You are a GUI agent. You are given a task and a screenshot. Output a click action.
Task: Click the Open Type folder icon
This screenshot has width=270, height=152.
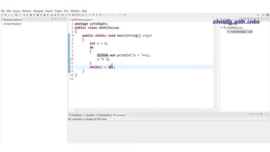pos(62,15)
